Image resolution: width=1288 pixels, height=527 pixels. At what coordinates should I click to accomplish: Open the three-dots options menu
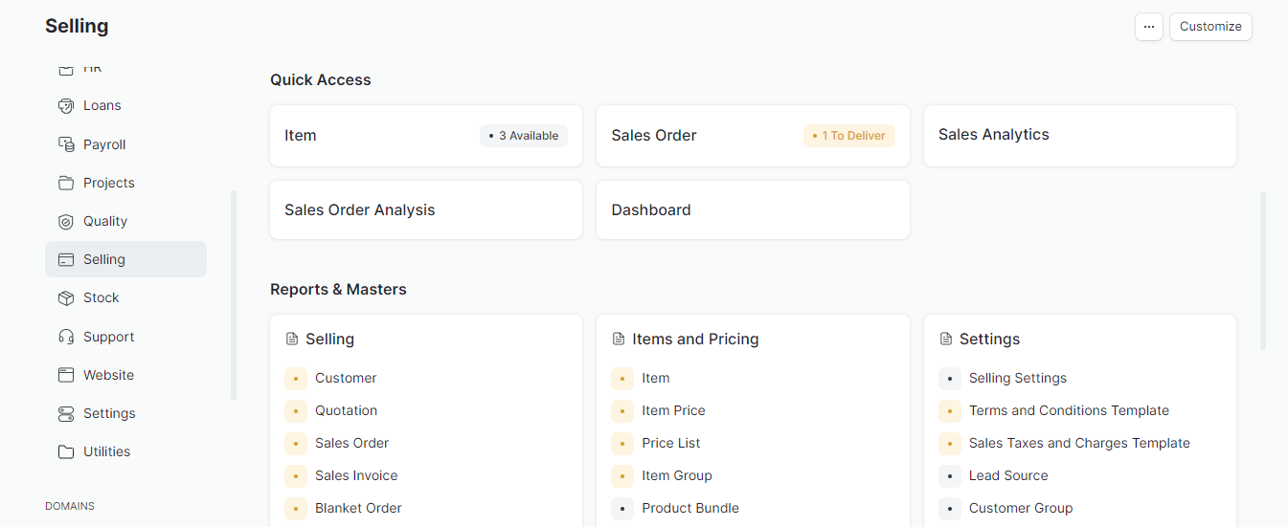tap(1148, 27)
